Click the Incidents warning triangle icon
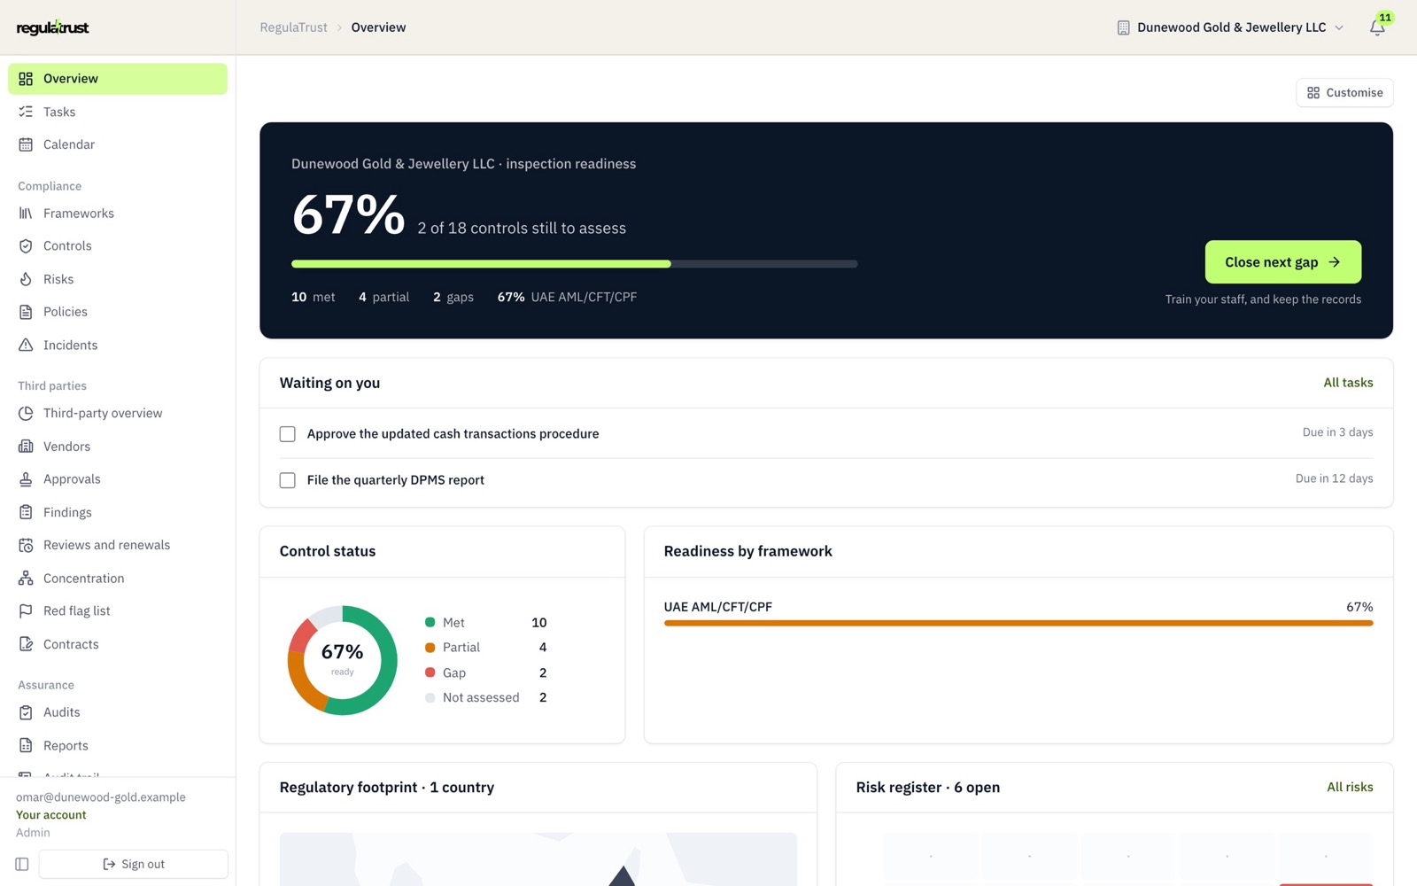This screenshot has height=886, width=1417. tap(26, 345)
